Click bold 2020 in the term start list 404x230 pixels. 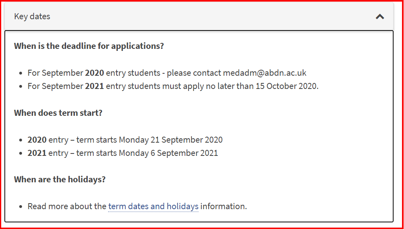click(37, 140)
